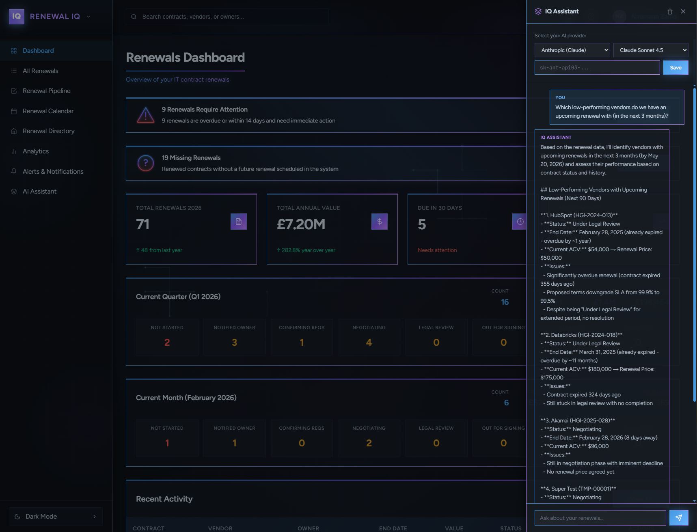The width and height of the screenshot is (697, 532).
Task: Click the API key input field
Action: click(597, 68)
